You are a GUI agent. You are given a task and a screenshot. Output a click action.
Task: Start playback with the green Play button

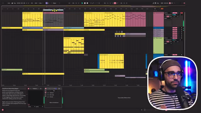click(82, 3)
